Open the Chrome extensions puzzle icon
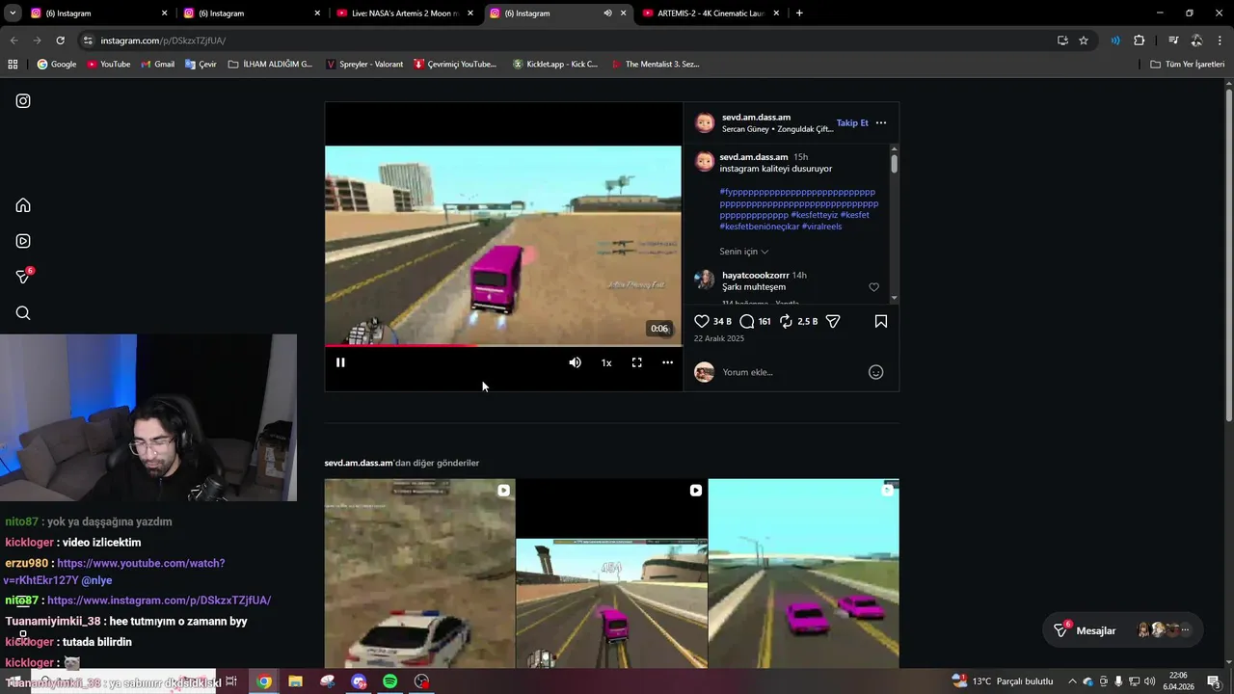Viewport: 1234px width, 694px height. click(x=1139, y=40)
